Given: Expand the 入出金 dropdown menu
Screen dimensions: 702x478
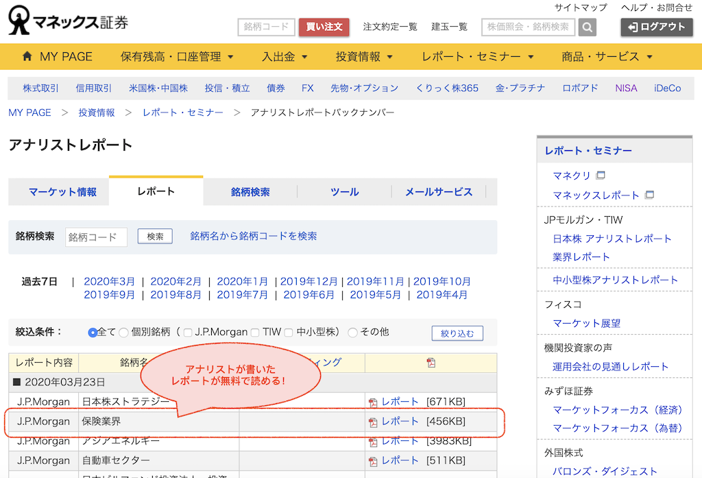Looking at the screenshot, I should pos(285,56).
